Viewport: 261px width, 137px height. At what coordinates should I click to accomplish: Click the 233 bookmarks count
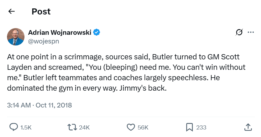[201, 127]
